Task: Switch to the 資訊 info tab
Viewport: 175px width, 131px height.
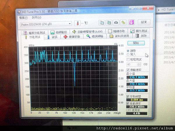Action: pyautogui.click(x=52, y=37)
